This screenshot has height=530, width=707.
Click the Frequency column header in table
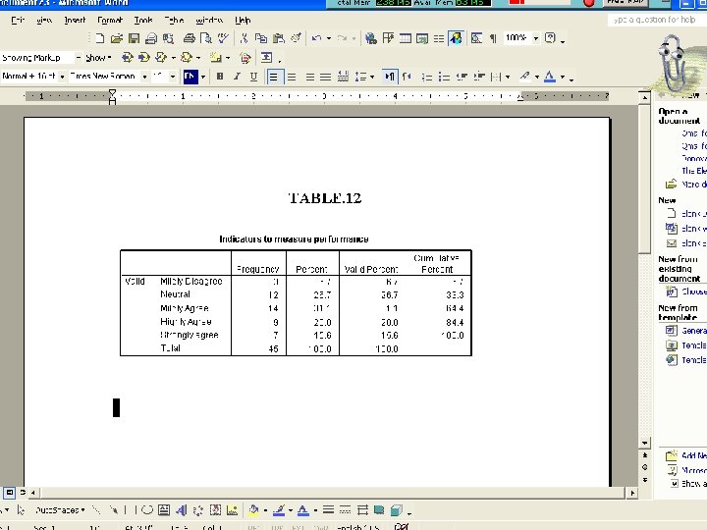tap(258, 269)
